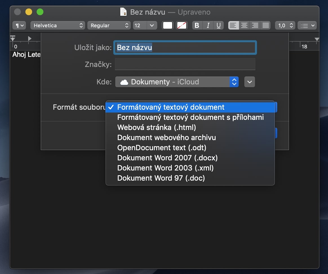
Task: Expand the save dialog with the chevron button
Action: [x=250, y=82]
